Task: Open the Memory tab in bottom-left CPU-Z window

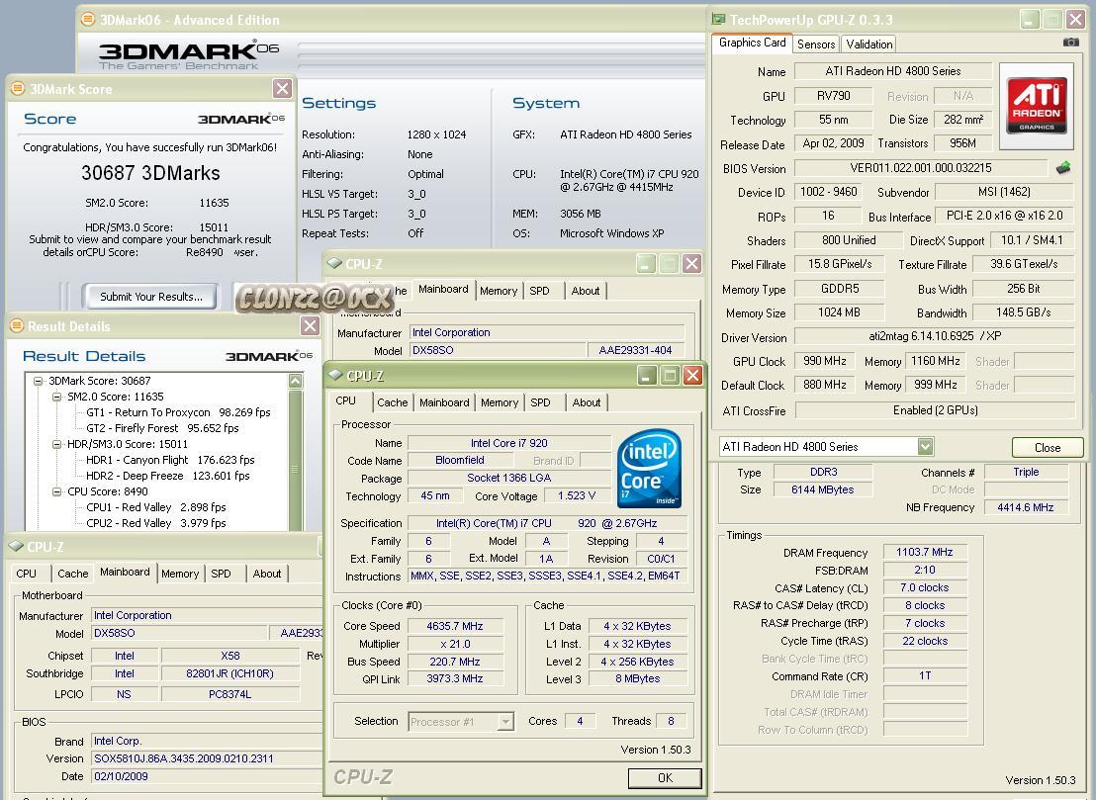Action: coord(180,574)
